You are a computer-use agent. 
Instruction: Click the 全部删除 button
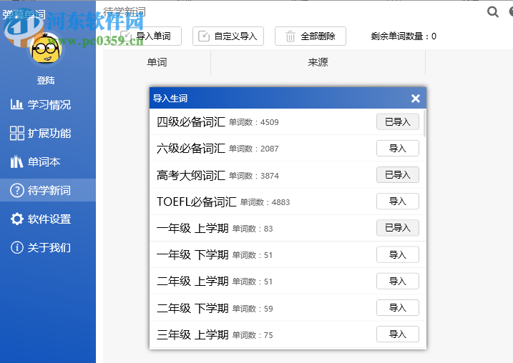(x=311, y=36)
